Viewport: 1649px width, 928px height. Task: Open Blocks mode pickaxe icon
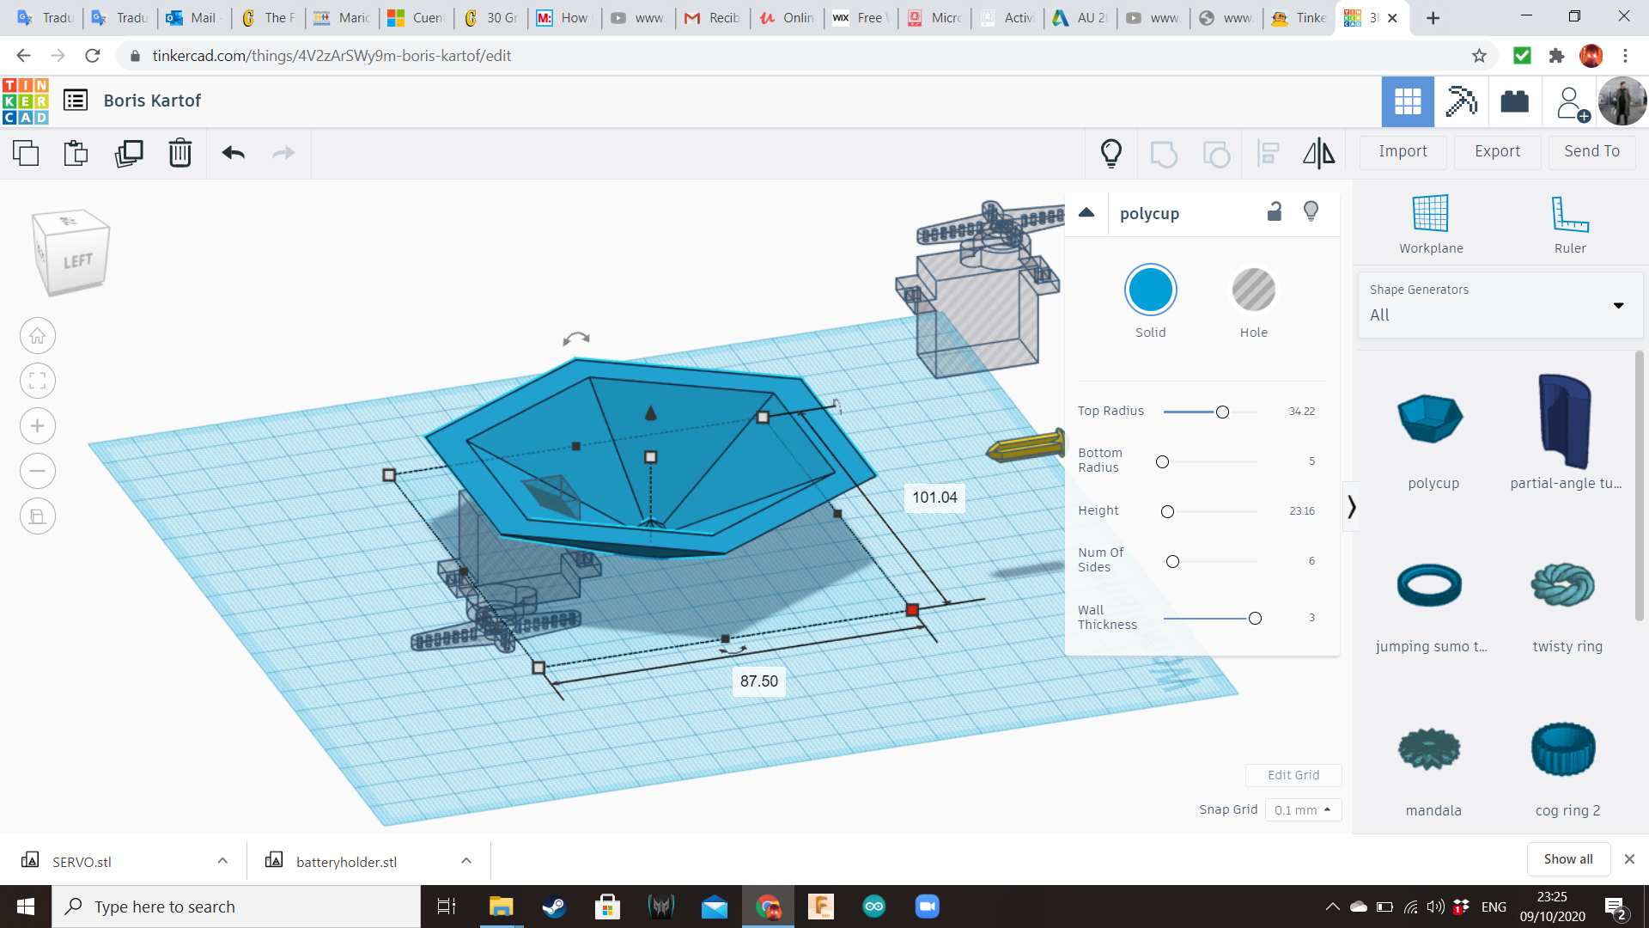coord(1460,101)
